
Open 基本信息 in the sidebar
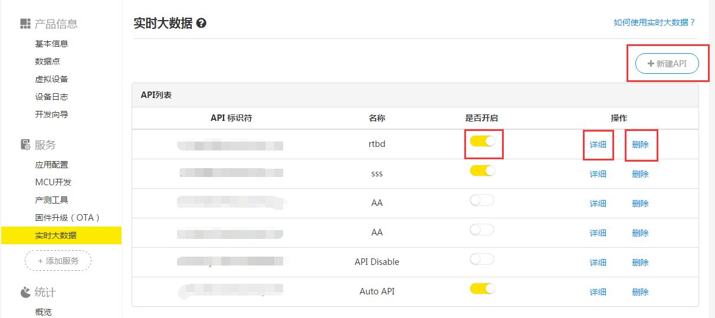click(x=51, y=44)
